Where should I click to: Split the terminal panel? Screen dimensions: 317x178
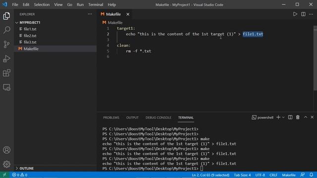pyautogui.click(x=290, y=117)
